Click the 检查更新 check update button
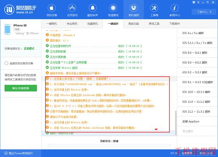The width and height of the screenshot is (218, 157). point(187,153)
